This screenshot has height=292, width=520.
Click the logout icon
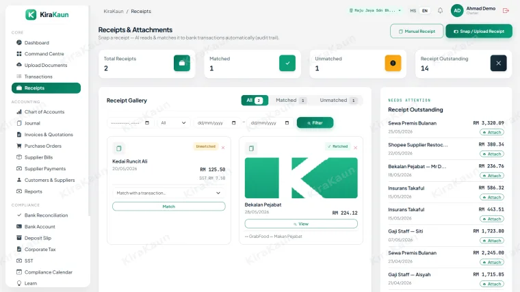pyautogui.click(x=506, y=11)
